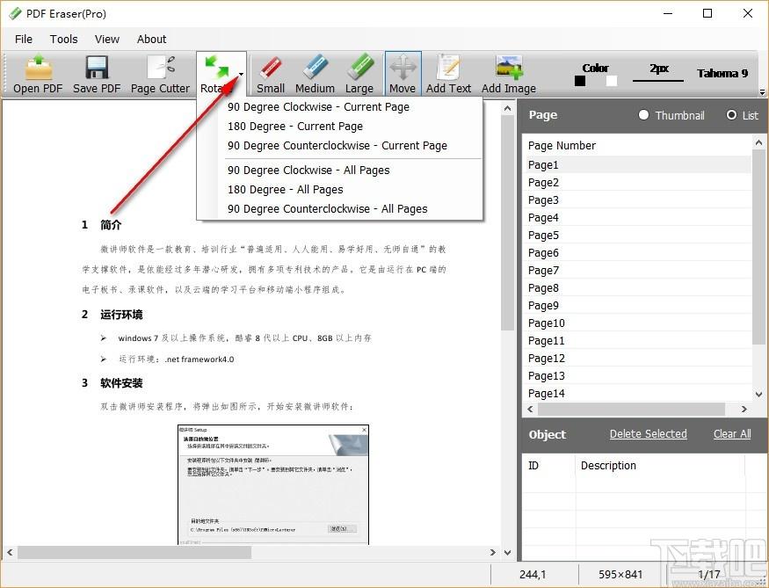
Task: Open the File menu
Action: click(24, 40)
